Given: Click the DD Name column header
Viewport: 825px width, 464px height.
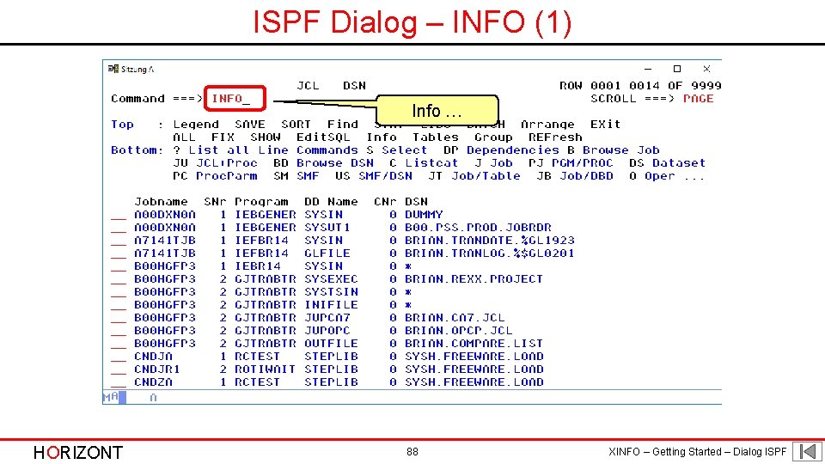Looking at the screenshot, I should click(331, 201).
